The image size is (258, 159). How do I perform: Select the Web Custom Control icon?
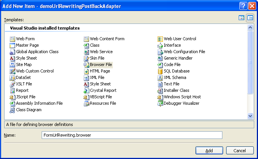pyautogui.click(x=13, y=71)
